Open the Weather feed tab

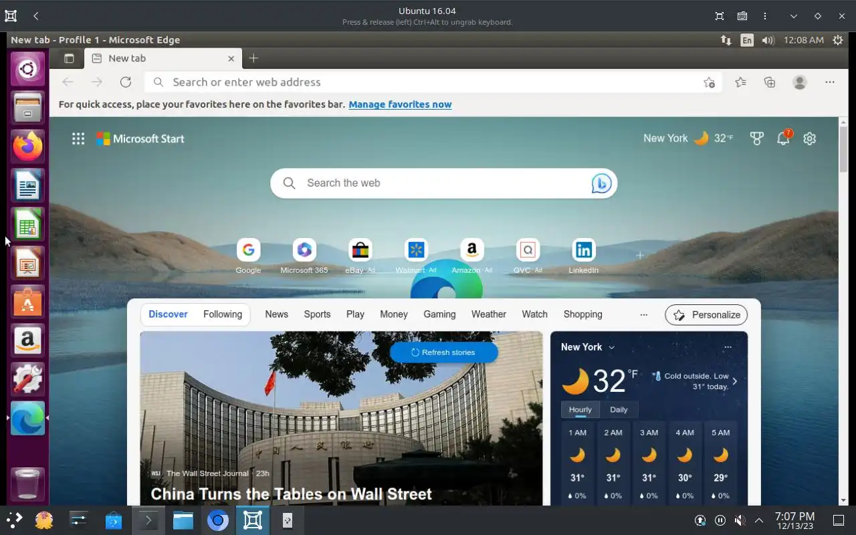489,314
